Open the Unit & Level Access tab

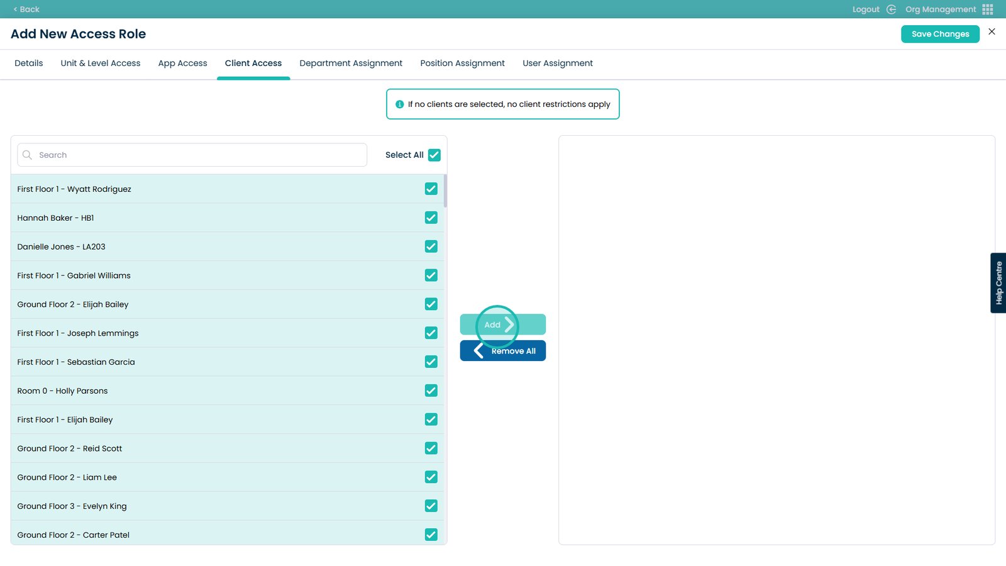pos(101,64)
